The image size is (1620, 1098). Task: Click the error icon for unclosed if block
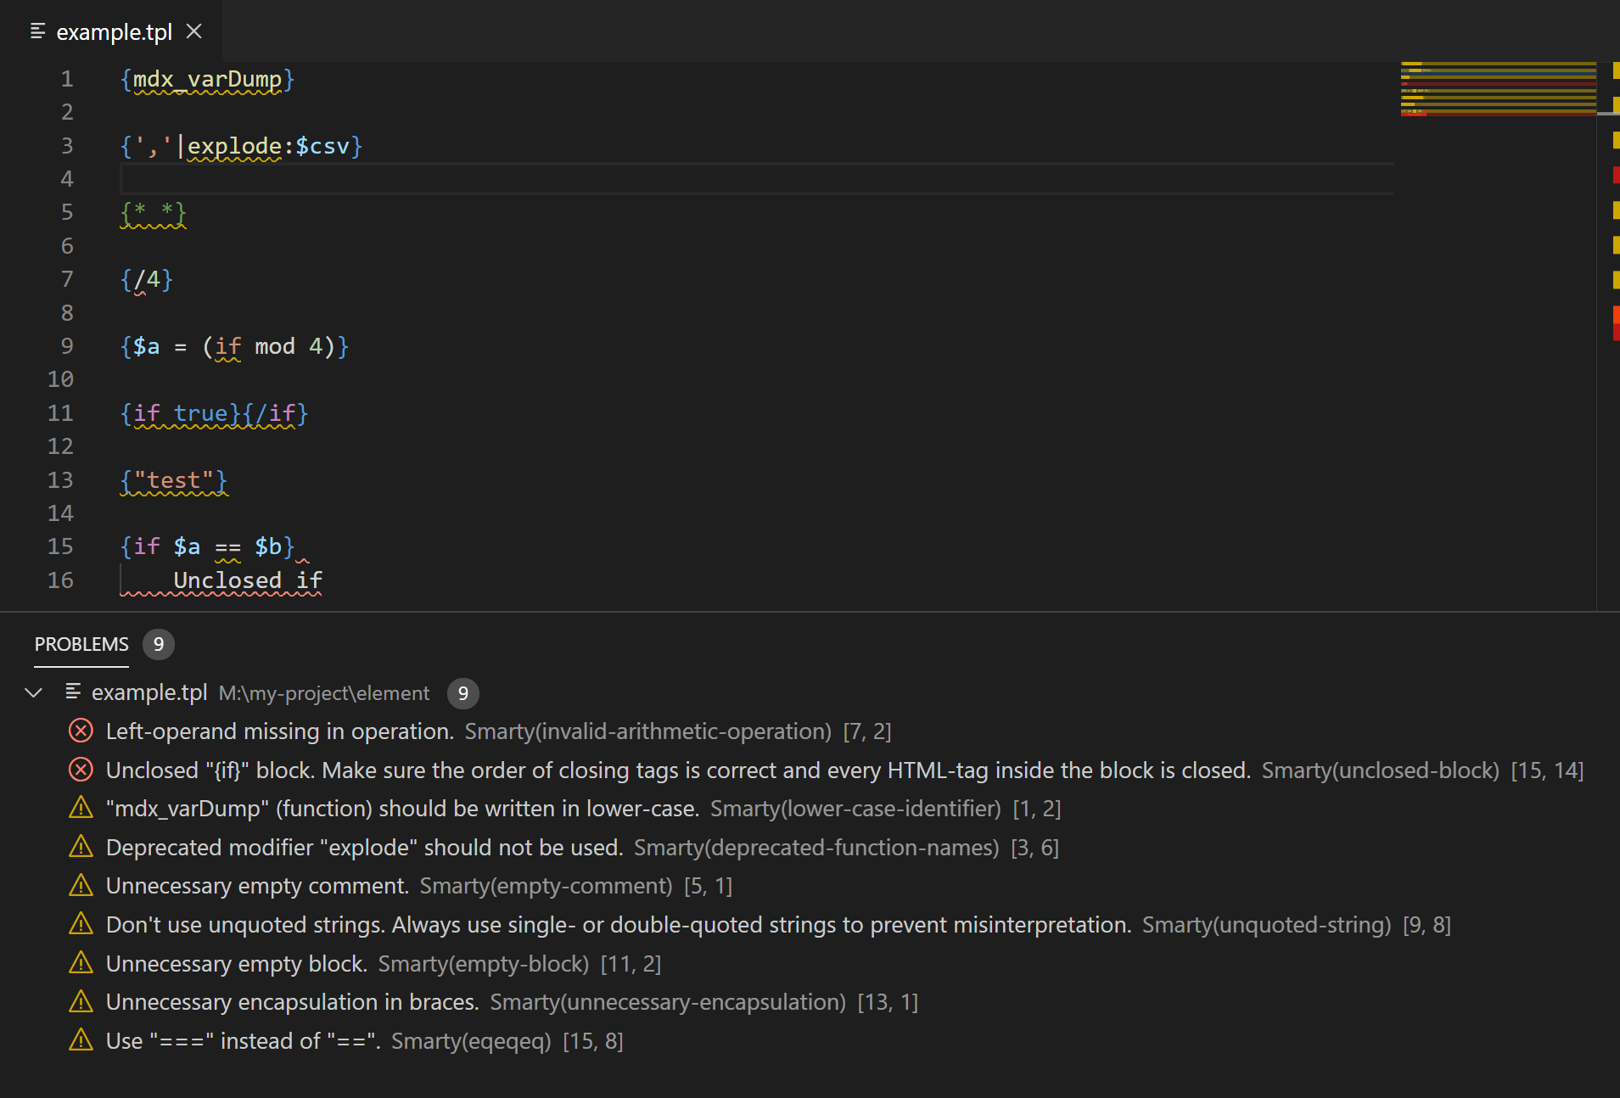tap(81, 770)
